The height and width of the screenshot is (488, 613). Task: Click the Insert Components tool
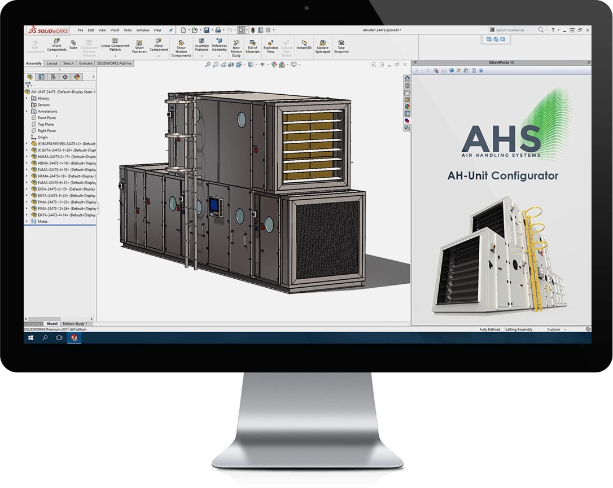(x=56, y=45)
